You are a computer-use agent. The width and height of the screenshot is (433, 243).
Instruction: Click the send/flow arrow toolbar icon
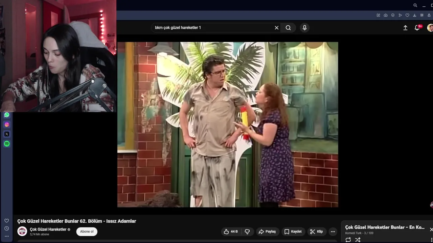[400, 15]
